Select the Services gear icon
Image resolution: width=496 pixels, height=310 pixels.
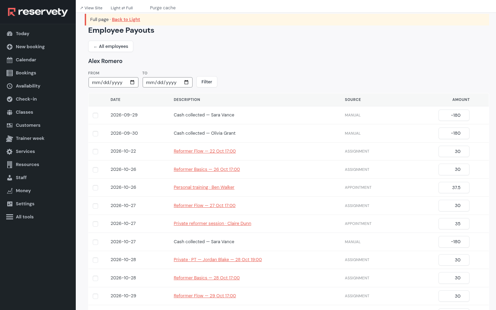(10, 152)
